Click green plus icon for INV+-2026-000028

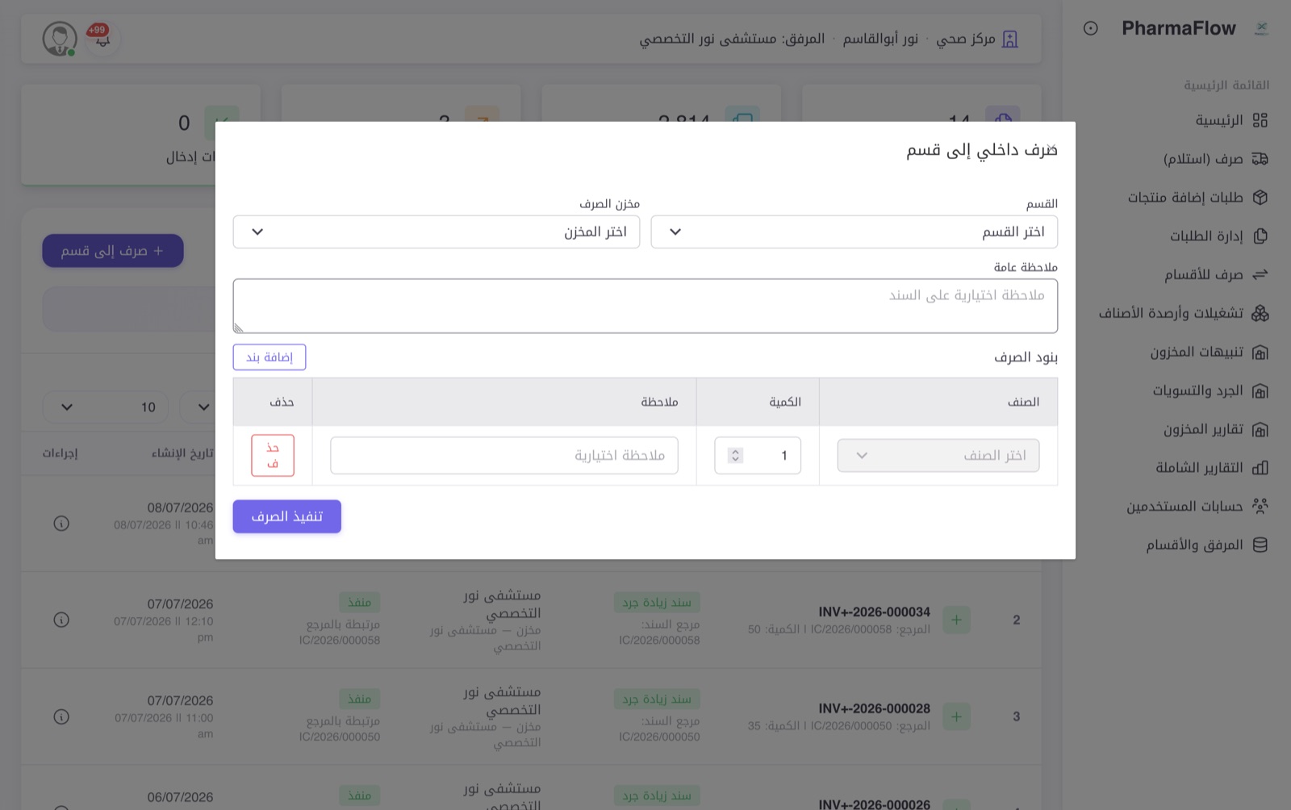(956, 716)
